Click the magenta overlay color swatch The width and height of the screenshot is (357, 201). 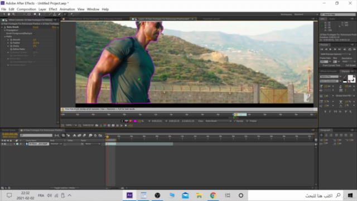pyautogui.click(x=135, y=121)
